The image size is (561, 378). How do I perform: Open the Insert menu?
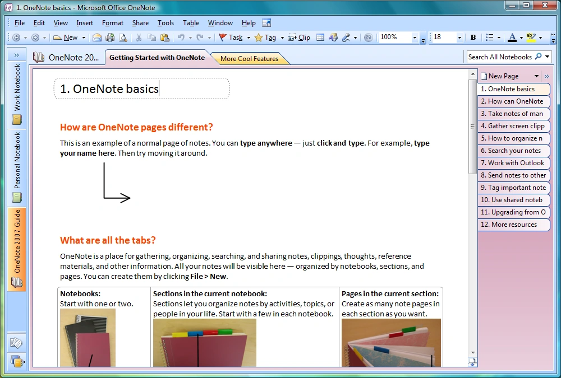click(x=84, y=23)
